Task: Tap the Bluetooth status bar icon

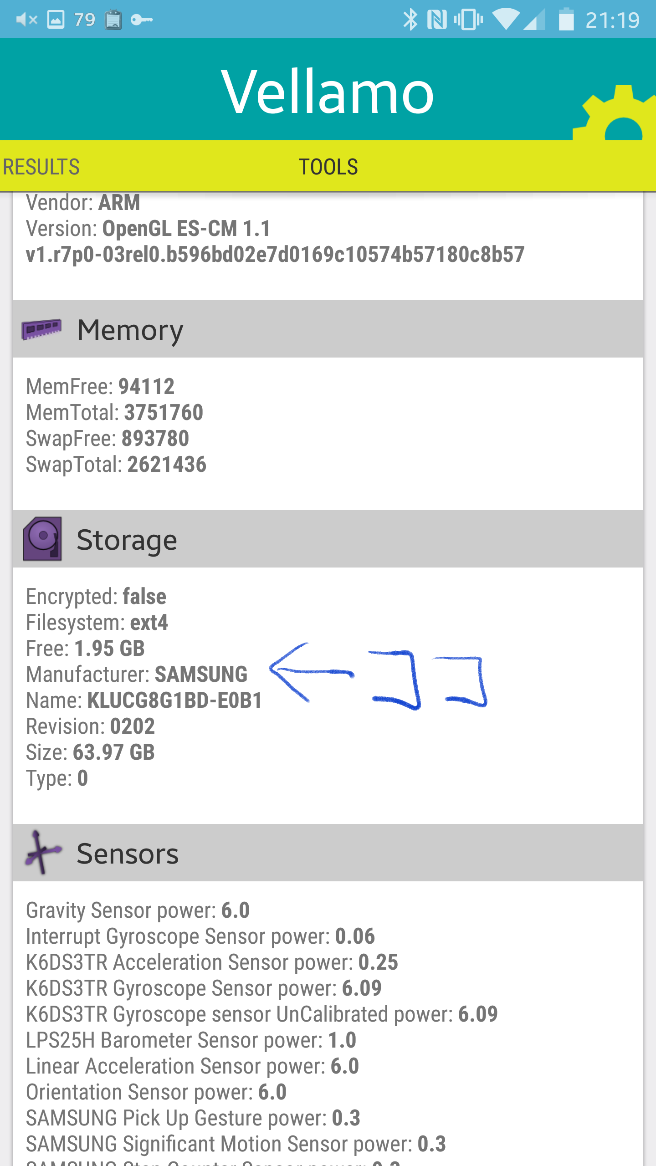Action: pos(410,20)
